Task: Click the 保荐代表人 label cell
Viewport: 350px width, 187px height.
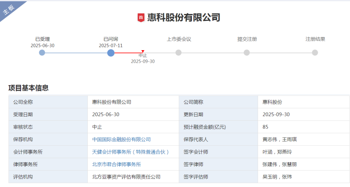Action: [218, 139]
